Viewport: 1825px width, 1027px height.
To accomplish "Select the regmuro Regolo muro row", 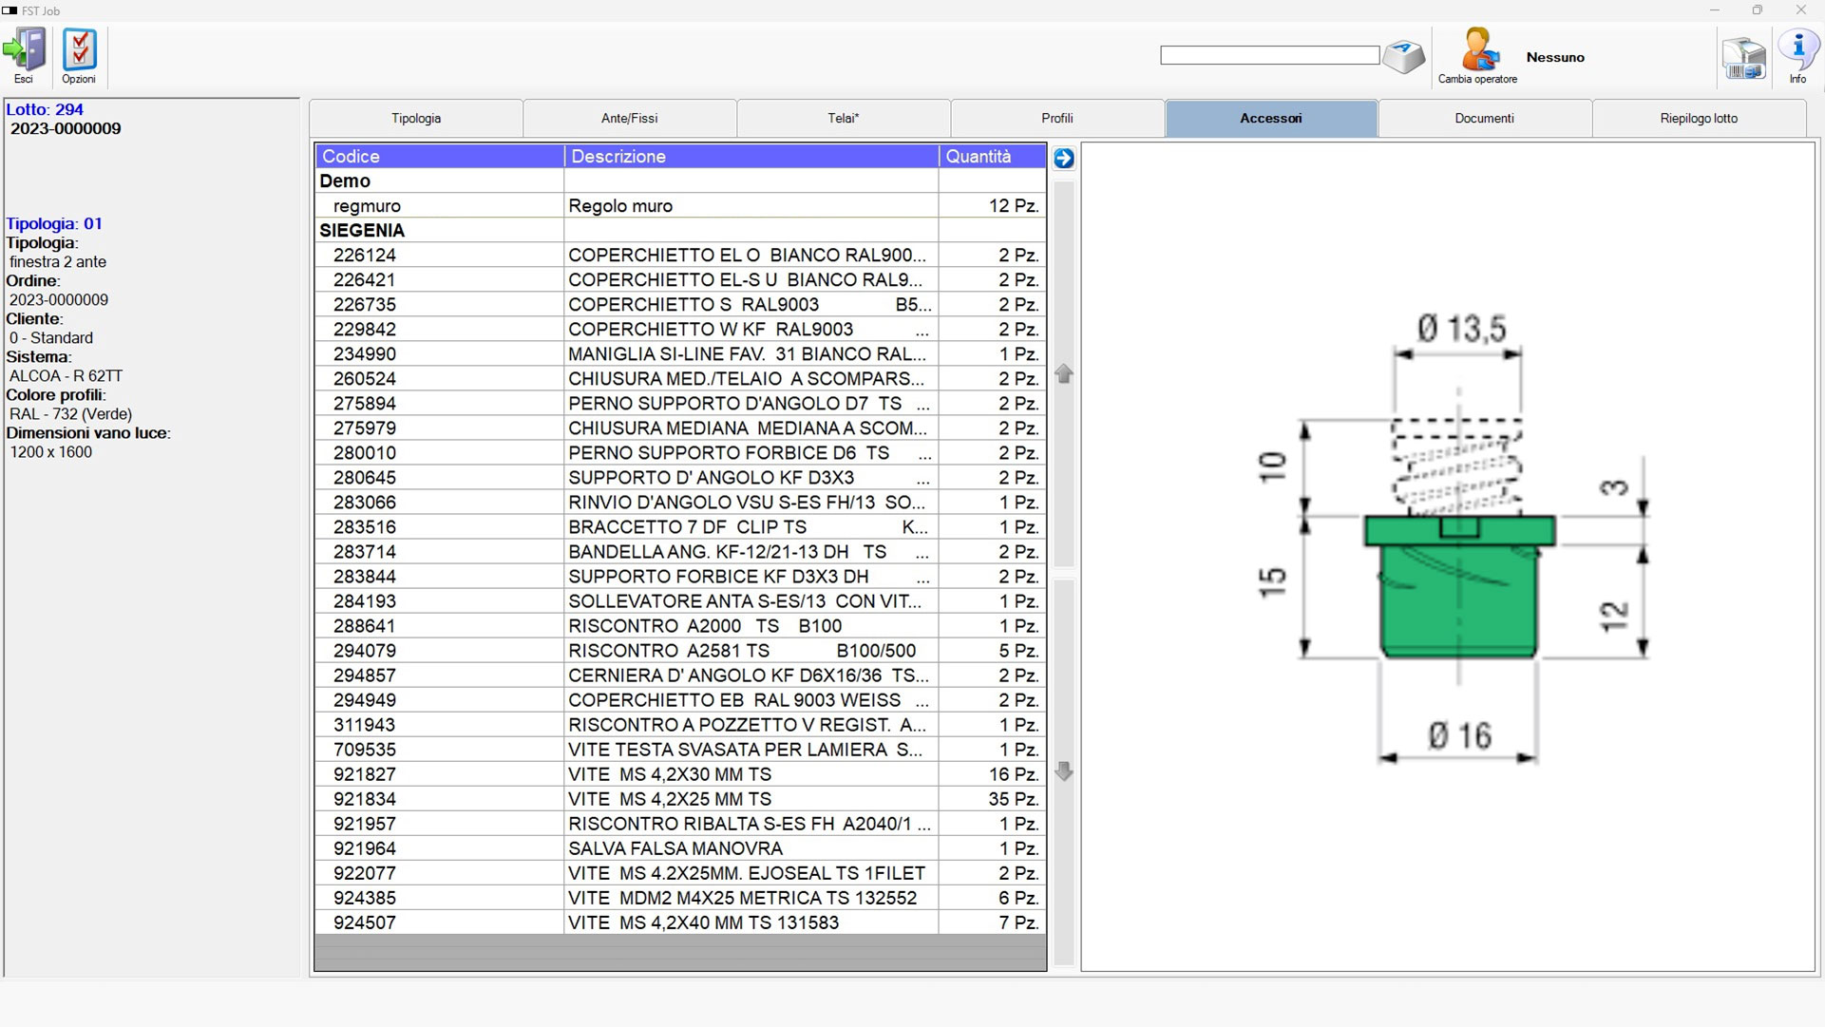I will pos(680,205).
